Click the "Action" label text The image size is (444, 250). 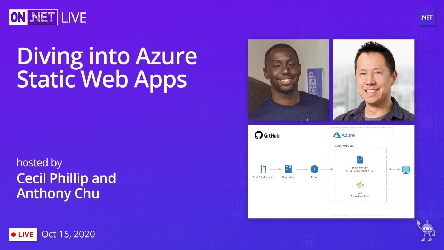[314, 177]
